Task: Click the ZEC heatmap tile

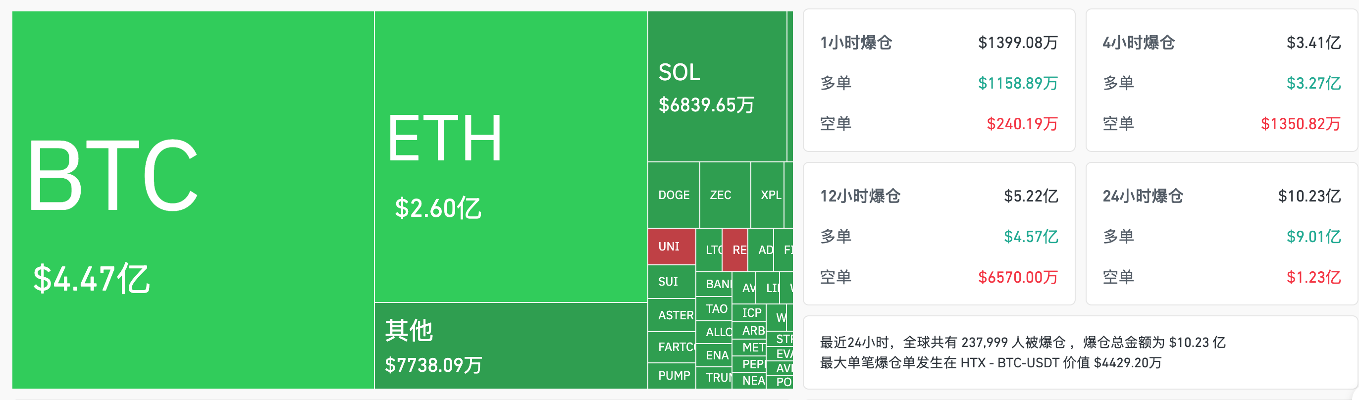Action: (x=725, y=195)
